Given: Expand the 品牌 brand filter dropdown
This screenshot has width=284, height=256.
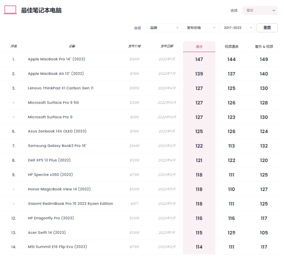Looking at the screenshot, I should click(164, 28).
